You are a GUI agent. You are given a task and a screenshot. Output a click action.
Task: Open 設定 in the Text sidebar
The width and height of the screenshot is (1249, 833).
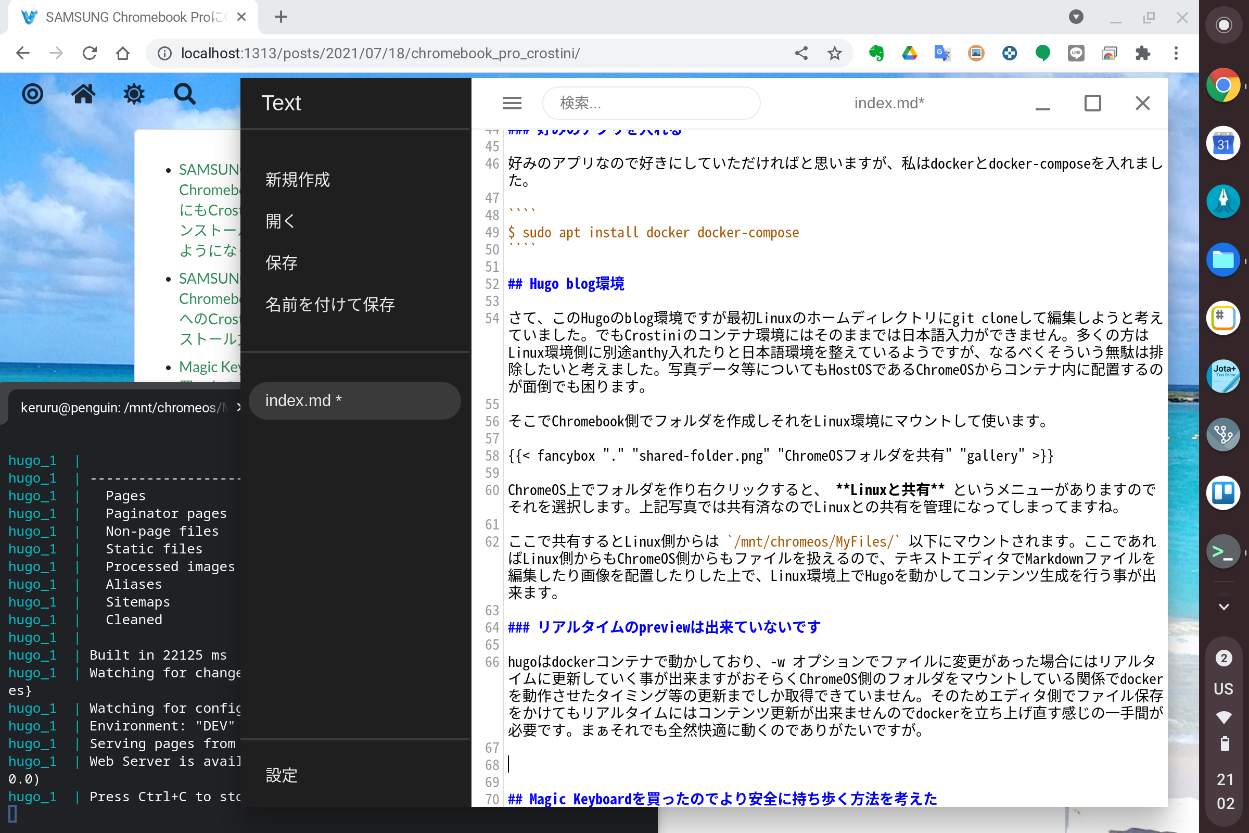point(282,775)
